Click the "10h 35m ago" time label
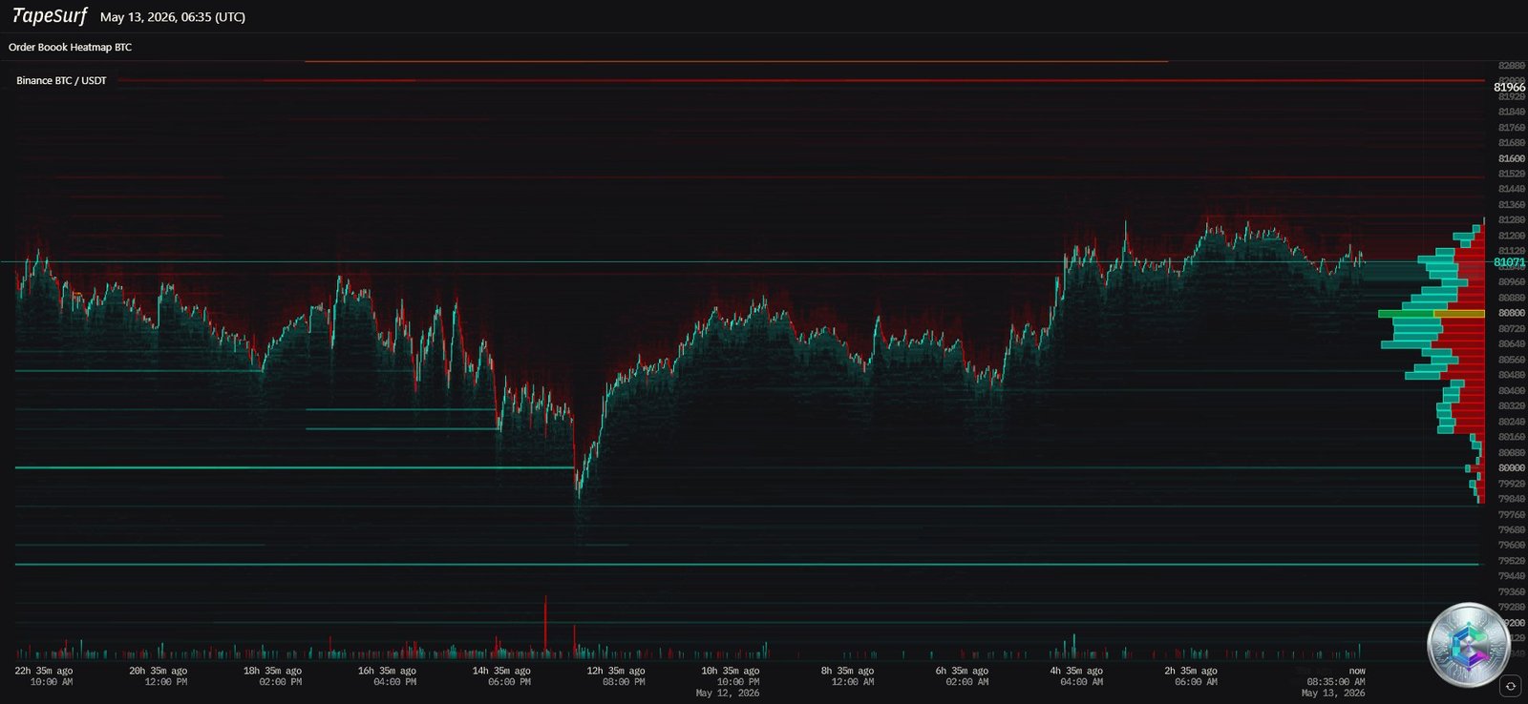The width and height of the screenshot is (1528, 704). (x=731, y=671)
